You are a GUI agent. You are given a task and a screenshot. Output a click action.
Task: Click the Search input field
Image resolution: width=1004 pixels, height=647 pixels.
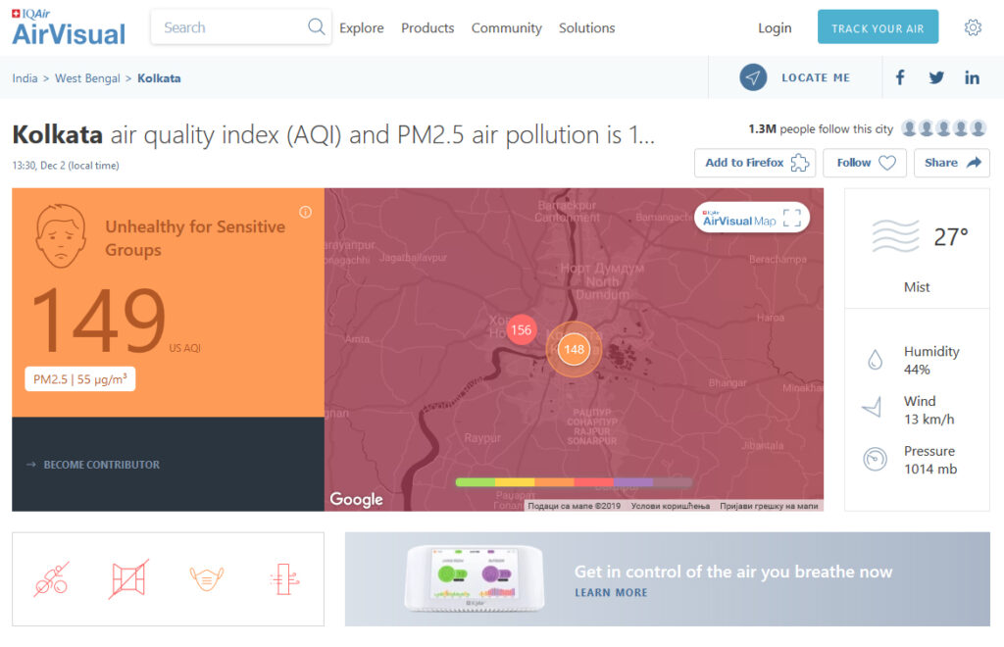[x=230, y=27]
